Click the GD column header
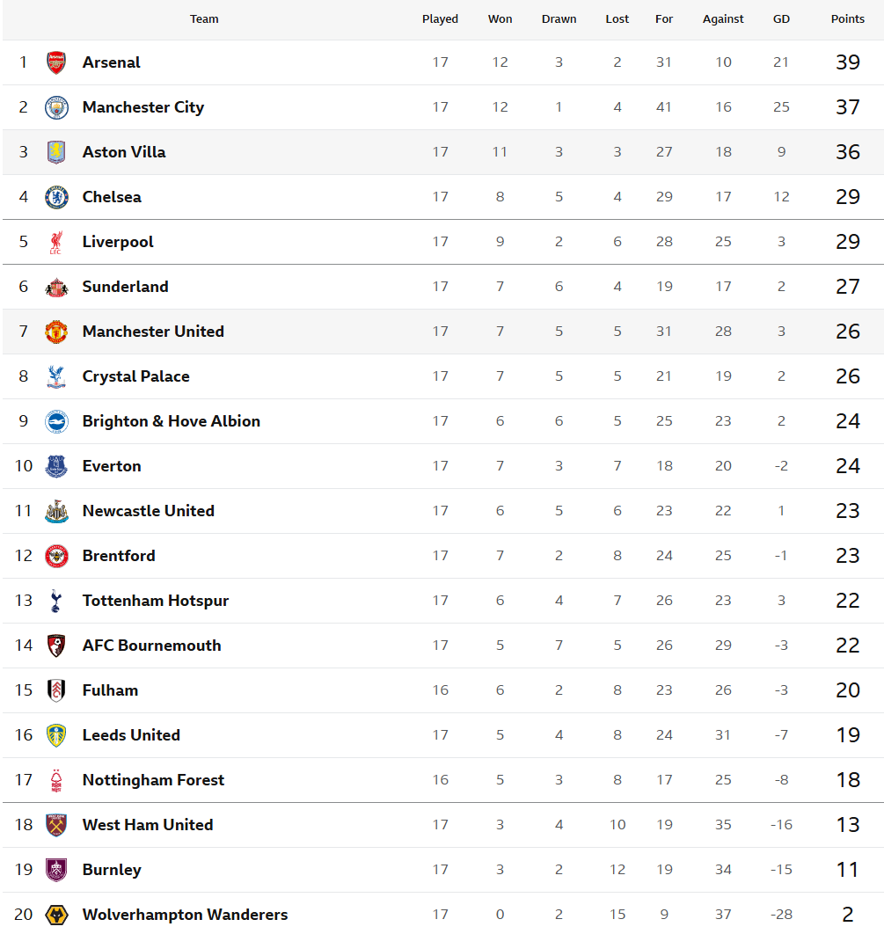 [x=781, y=19]
